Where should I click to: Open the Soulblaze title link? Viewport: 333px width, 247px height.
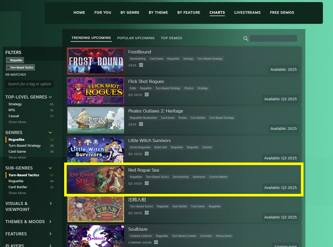click(138, 229)
